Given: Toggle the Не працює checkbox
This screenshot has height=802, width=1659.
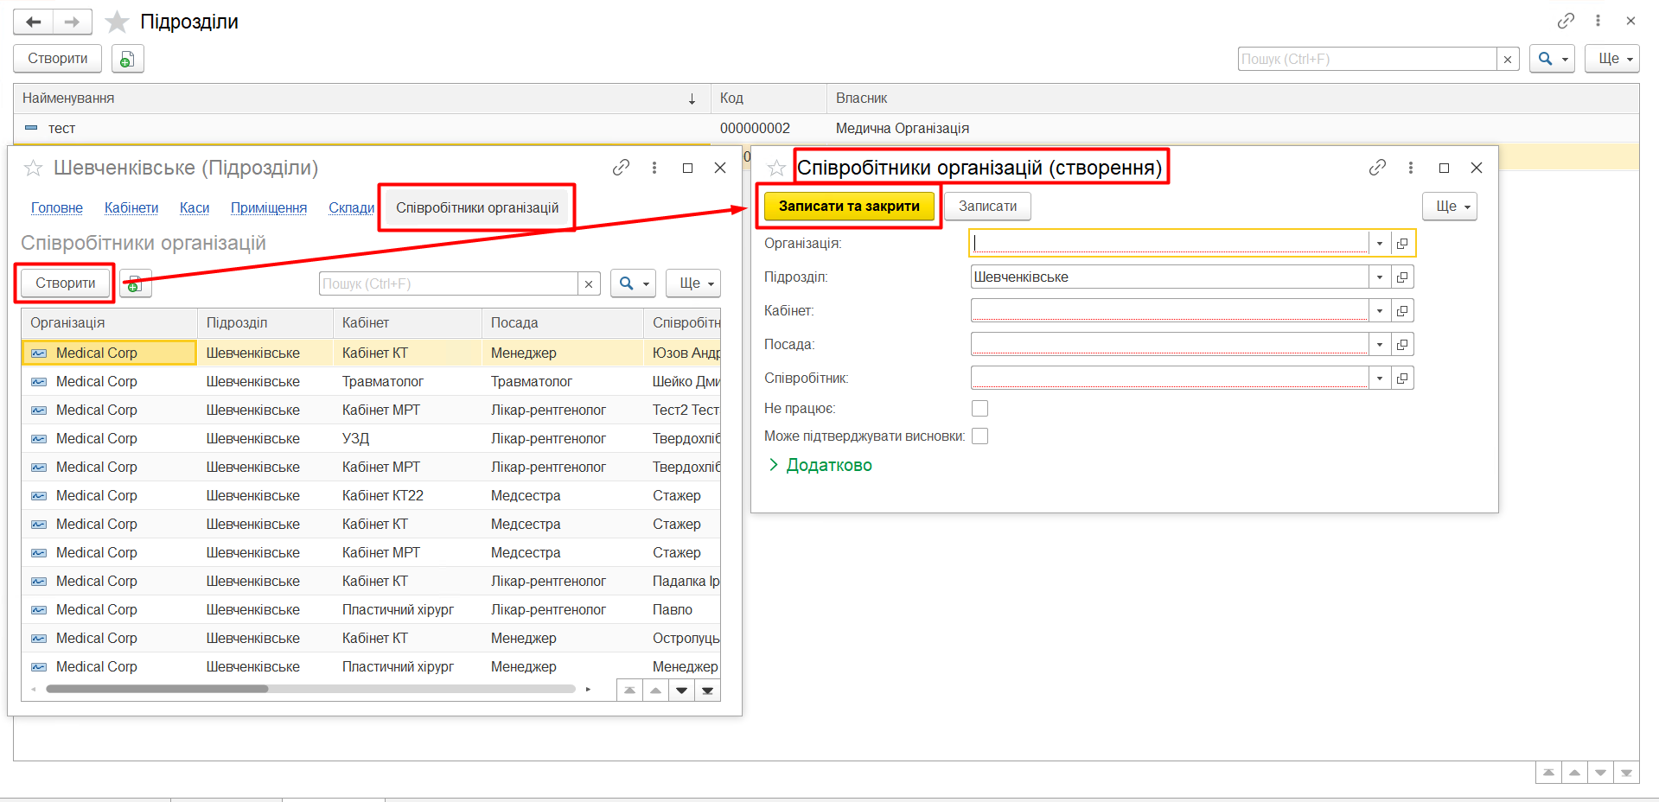Looking at the screenshot, I should (x=979, y=408).
